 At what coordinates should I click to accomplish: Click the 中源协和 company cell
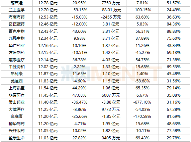tap(17, 67)
